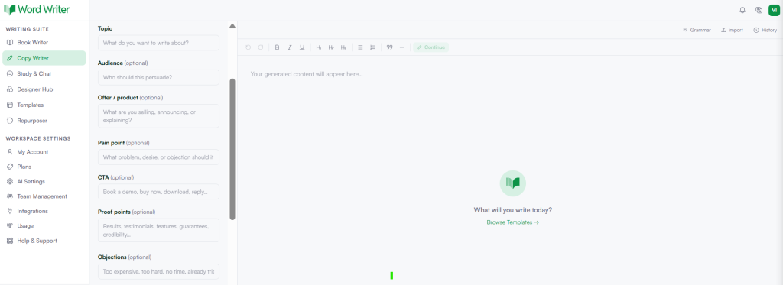Select Copy Writer in sidebar

click(44, 58)
